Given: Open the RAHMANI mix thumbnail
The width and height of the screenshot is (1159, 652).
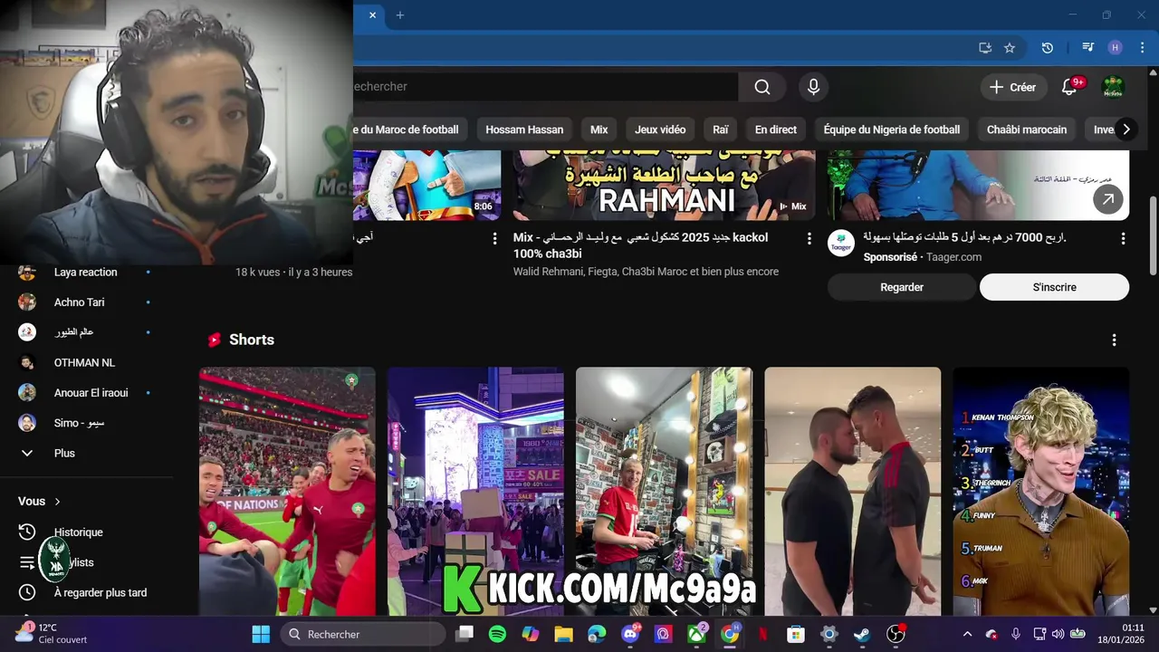Looking at the screenshot, I should 665,185.
